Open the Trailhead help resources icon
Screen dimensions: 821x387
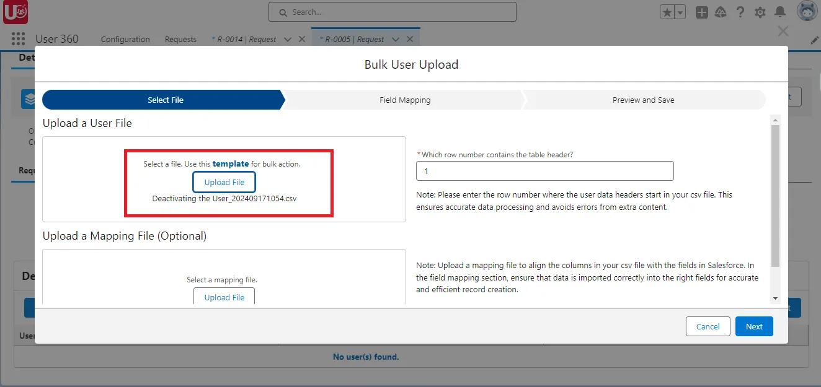click(721, 12)
